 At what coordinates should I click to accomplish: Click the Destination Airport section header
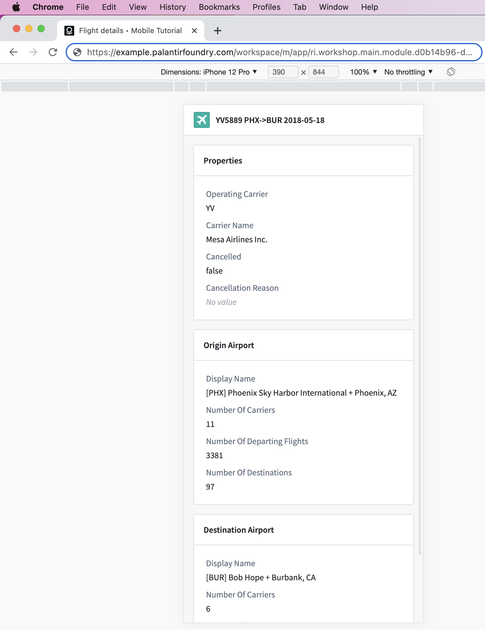(x=304, y=530)
